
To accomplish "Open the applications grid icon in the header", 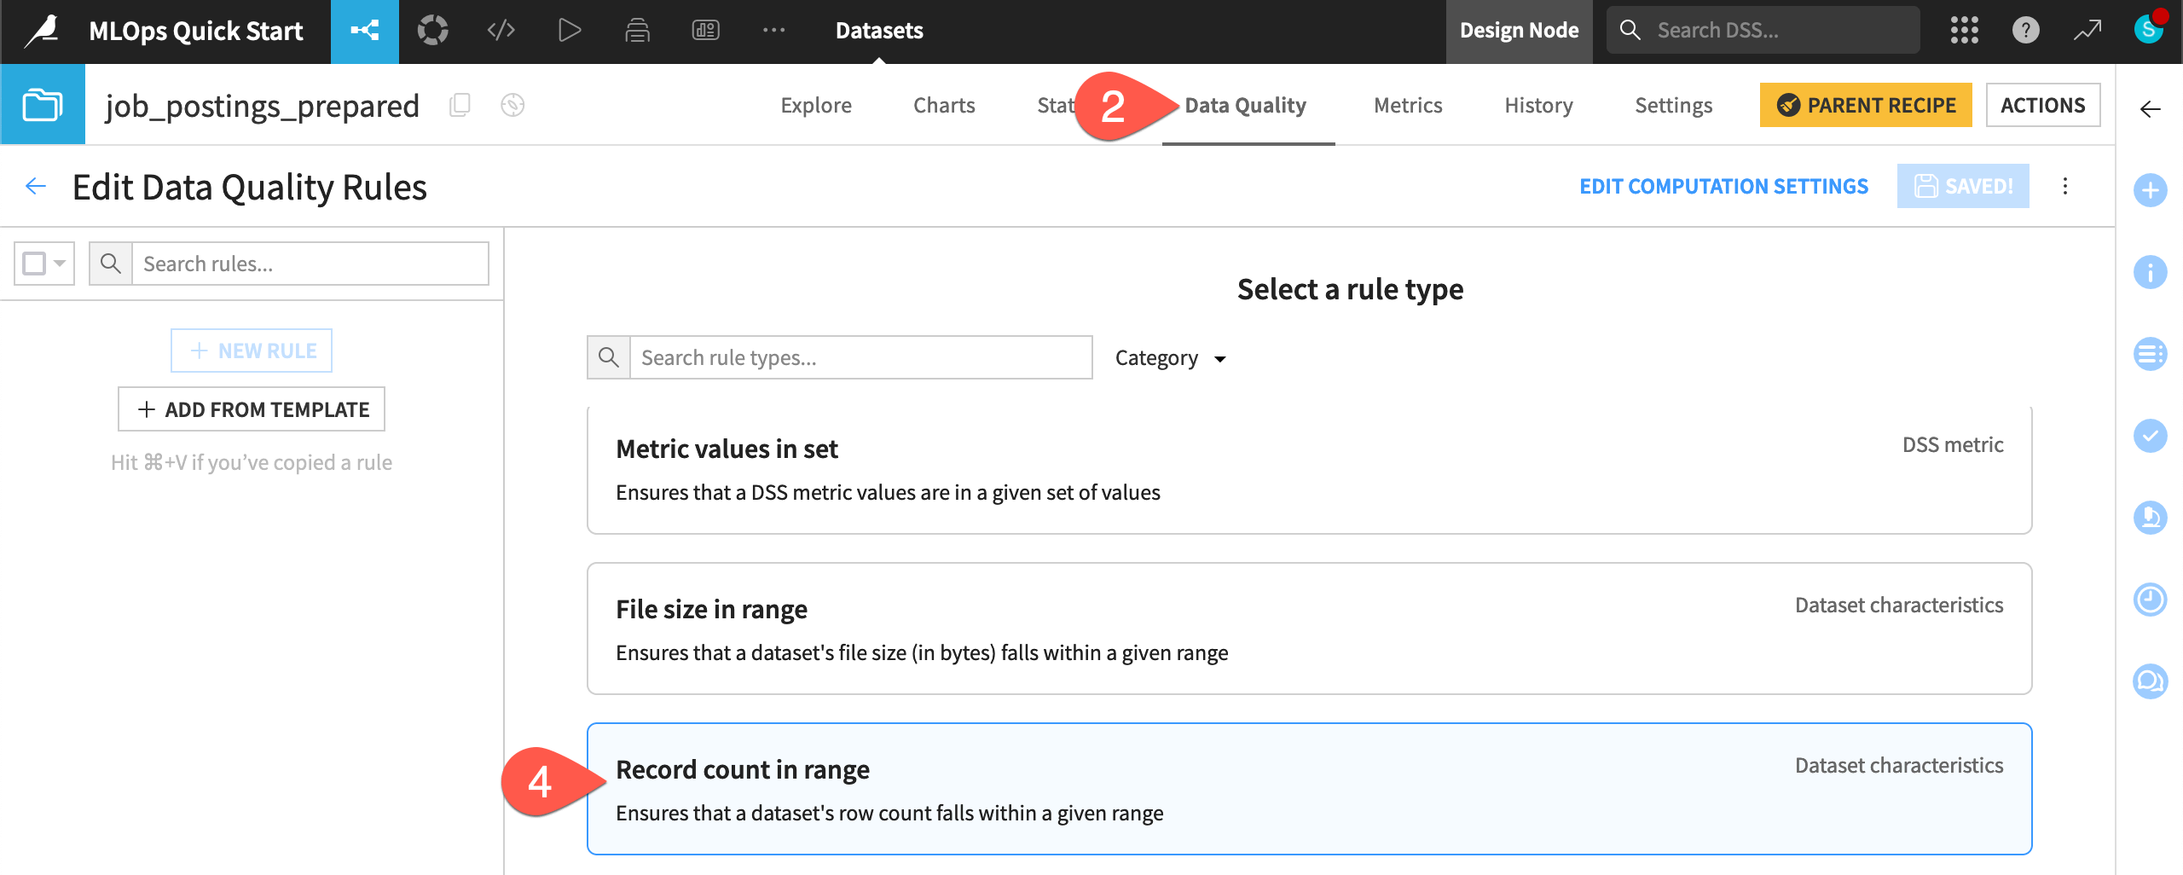I will pos(1963,31).
